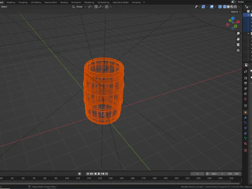Click the Start frame field
The width and height of the screenshot is (252, 189).
pyautogui.click(x=217, y=174)
